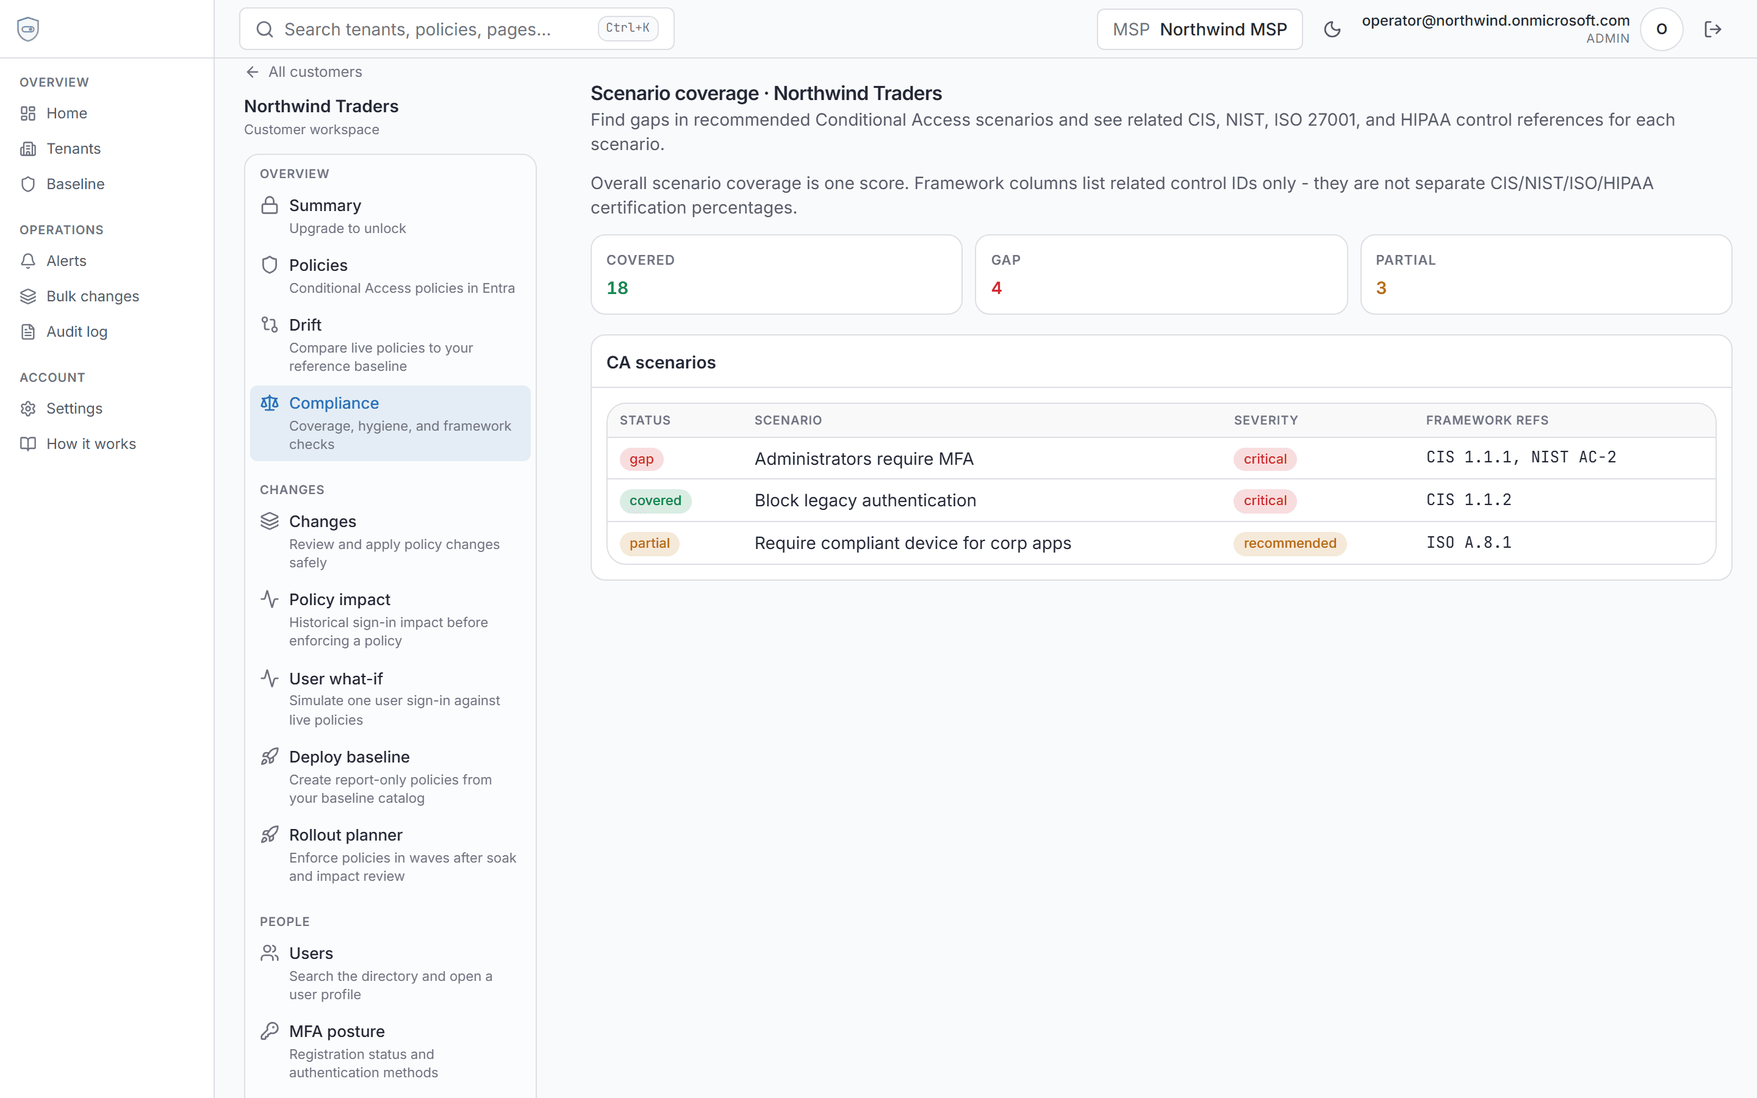Open Tenants in the sidebar
Screen dimensions: 1757x1098
(x=107, y=149)
